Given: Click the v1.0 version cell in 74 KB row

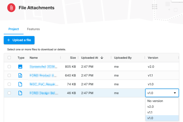Looking at the screenshot, I should coord(150,84).
